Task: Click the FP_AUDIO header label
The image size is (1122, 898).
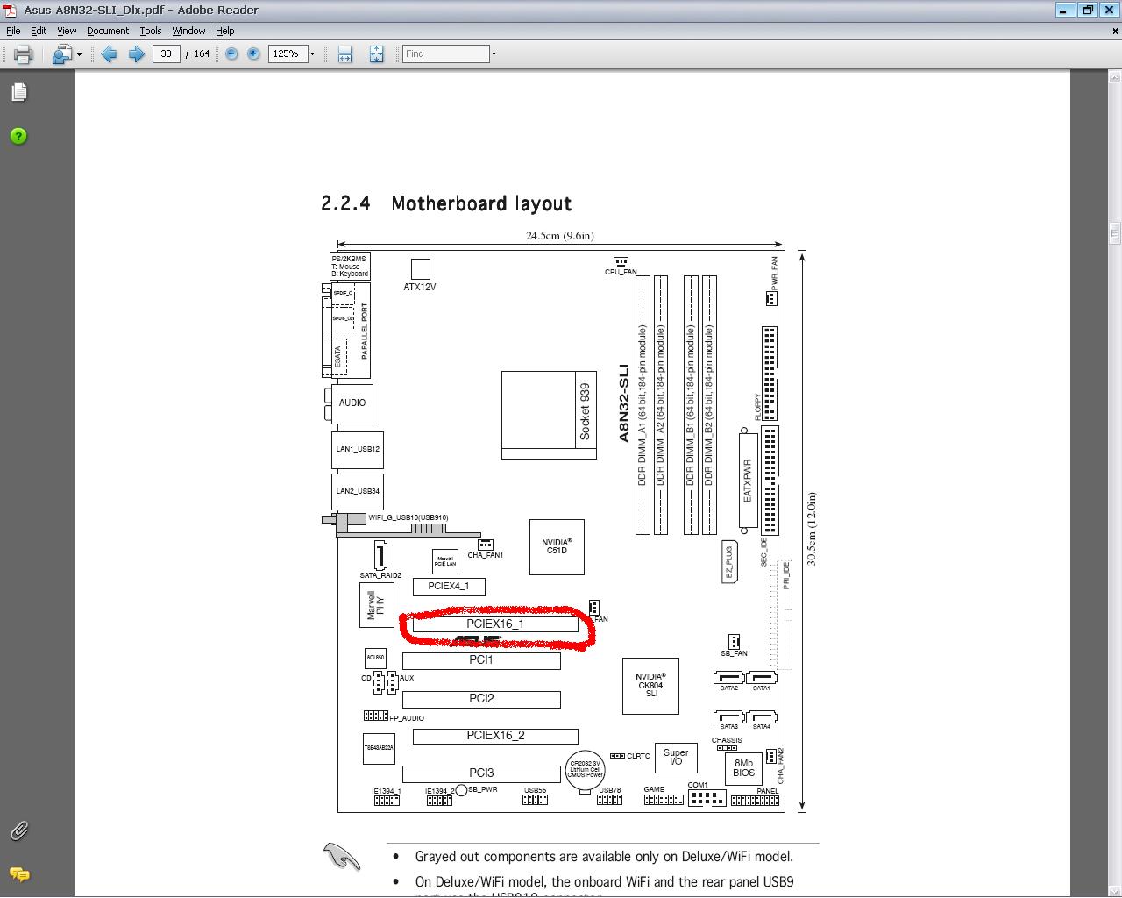Action: [x=407, y=718]
